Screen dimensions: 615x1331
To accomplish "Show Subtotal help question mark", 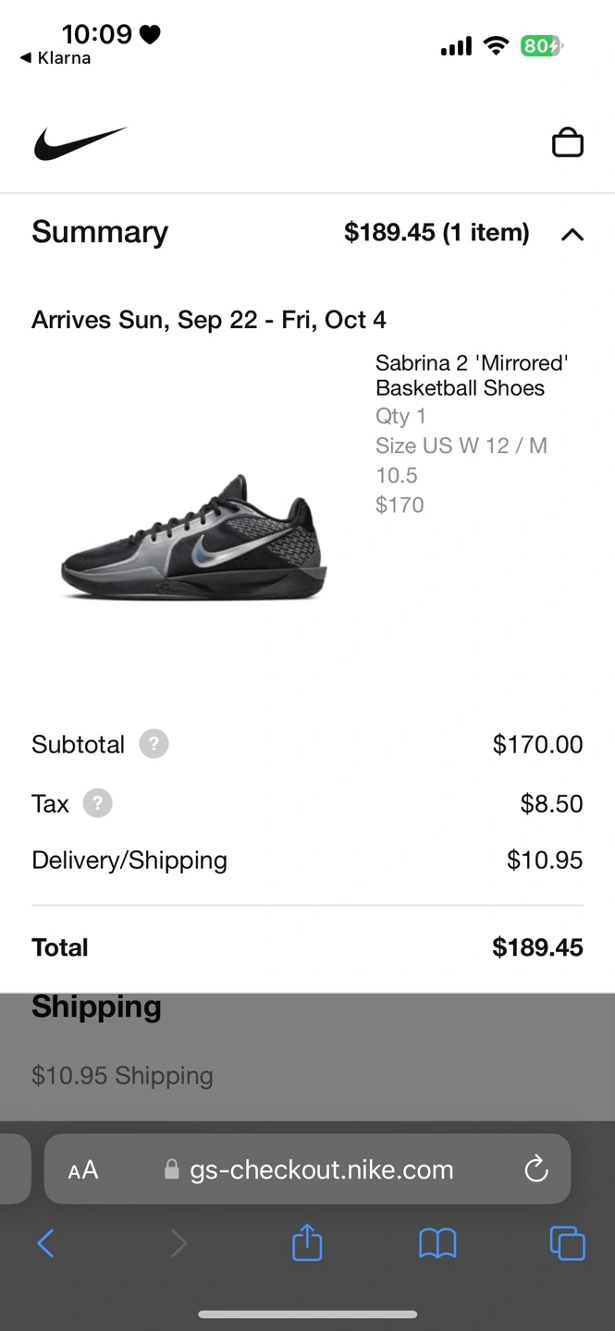I will [x=154, y=744].
